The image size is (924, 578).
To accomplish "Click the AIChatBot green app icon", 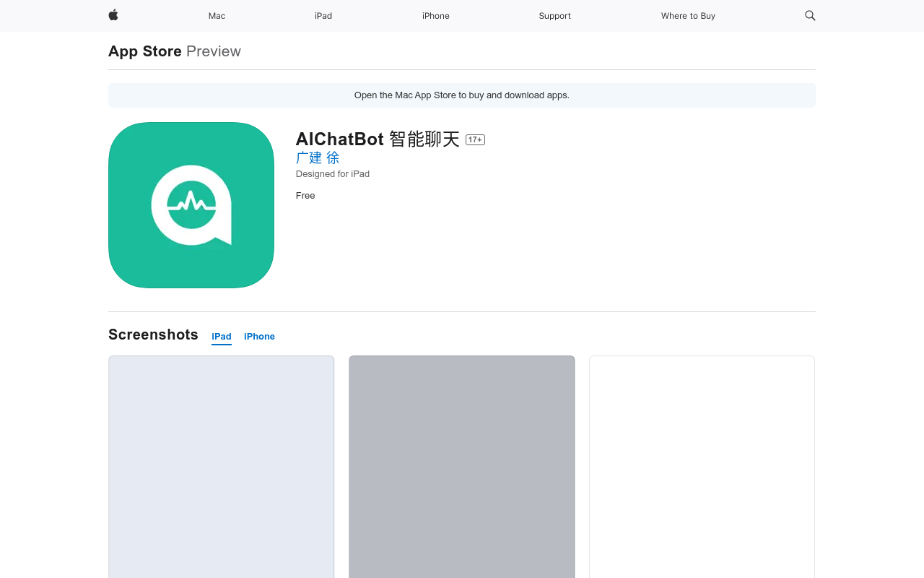I will (191, 205).
